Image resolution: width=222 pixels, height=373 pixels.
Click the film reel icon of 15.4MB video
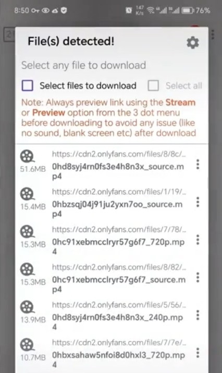pos(27,194)
